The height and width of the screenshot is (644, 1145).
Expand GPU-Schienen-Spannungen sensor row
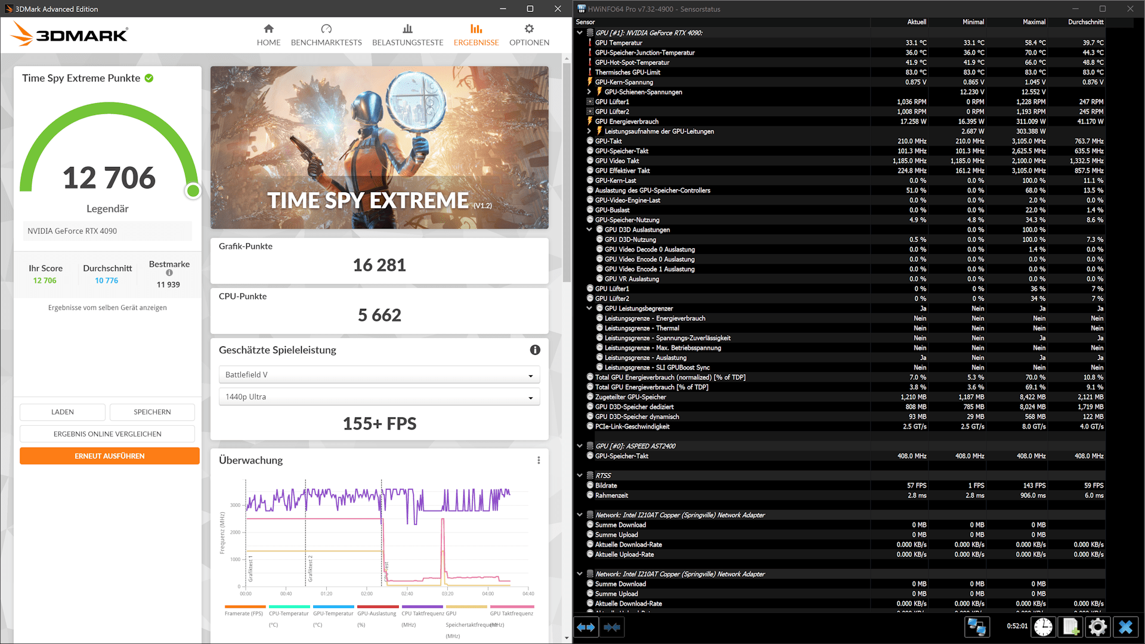click(x=589, y=92)
